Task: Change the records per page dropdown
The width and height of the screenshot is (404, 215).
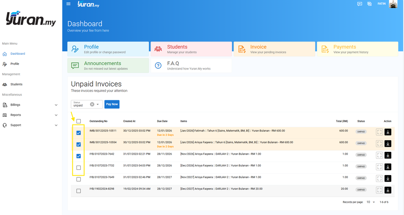Action: (x=371, y=202)
